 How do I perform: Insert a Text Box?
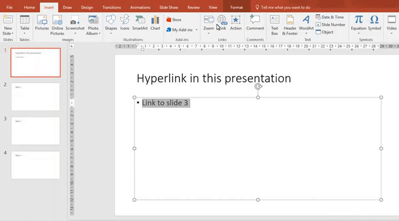coord(275,25)
